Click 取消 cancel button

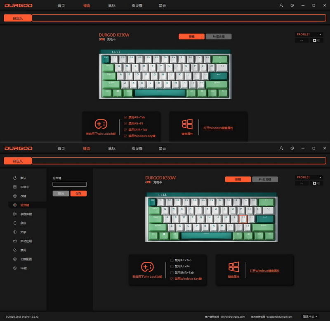tap(61, 193)
